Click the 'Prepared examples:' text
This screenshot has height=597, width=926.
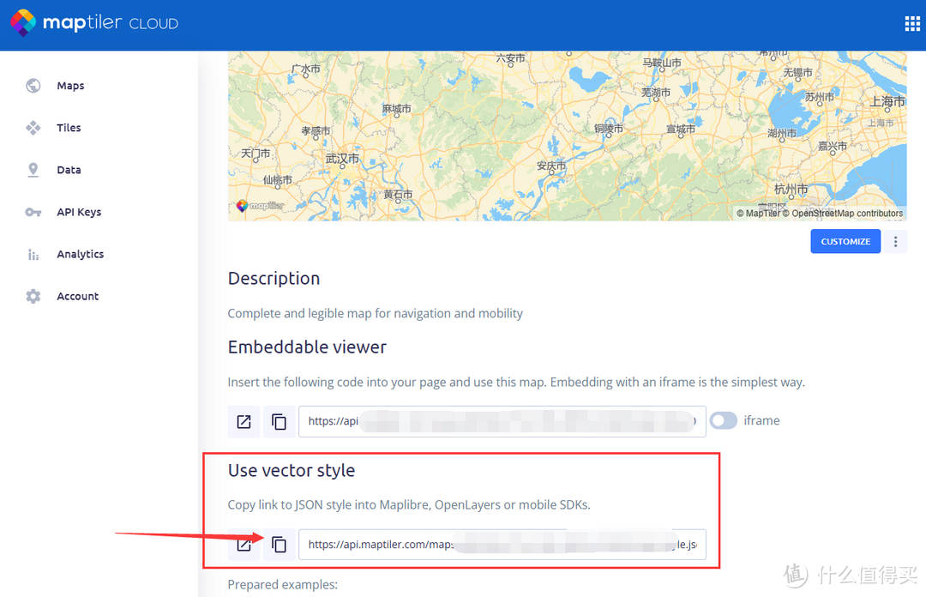[x=283, y=585]
